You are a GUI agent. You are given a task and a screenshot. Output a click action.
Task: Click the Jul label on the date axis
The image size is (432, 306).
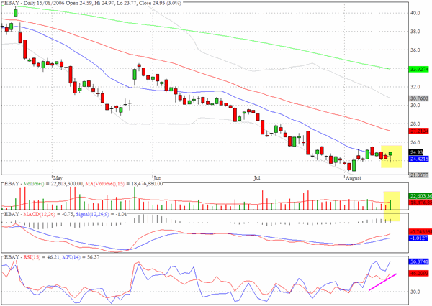257,178
